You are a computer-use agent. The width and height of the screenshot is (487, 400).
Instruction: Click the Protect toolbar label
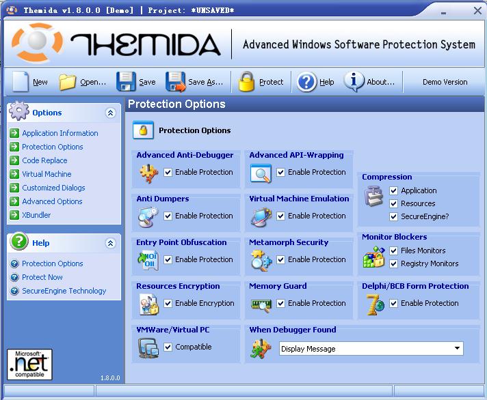[x=271, y=82]
